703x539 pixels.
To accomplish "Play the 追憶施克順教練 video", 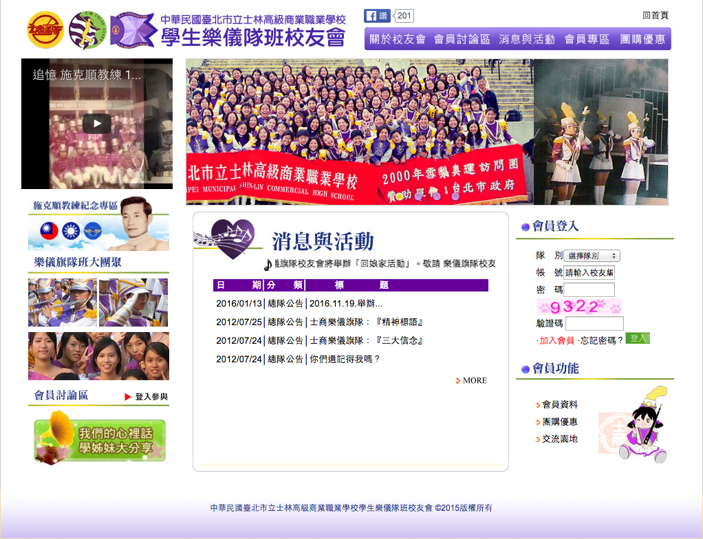I will (97, 124).
